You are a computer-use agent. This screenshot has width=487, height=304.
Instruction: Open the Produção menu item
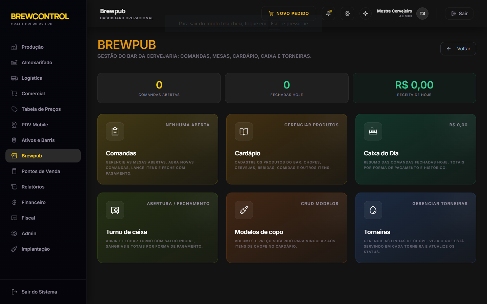[43, 47]
